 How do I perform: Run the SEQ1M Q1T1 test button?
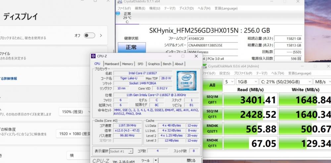(x=213, y=114)
